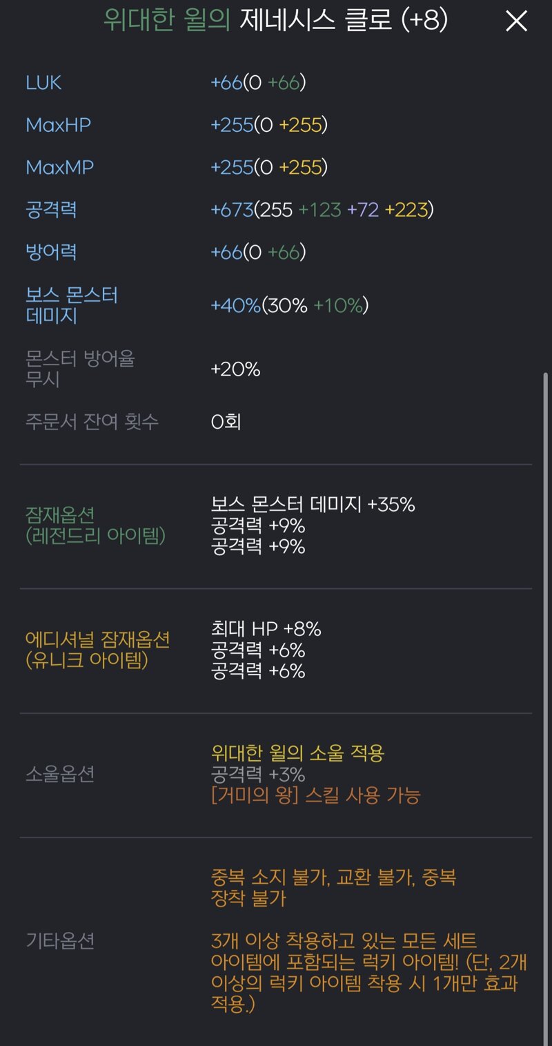The image size is (552, 1046).
Task: Tap the [거미의 왕] 스킬 사용 가능 text
Action: (316, 795)
